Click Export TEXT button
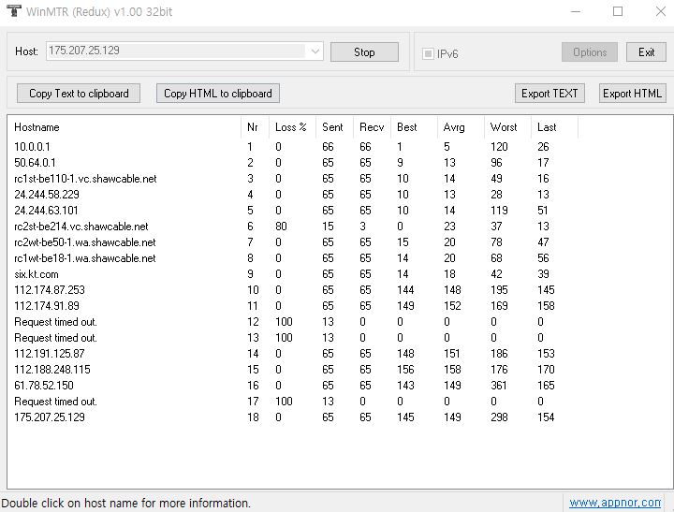 (x=549, y=94)
